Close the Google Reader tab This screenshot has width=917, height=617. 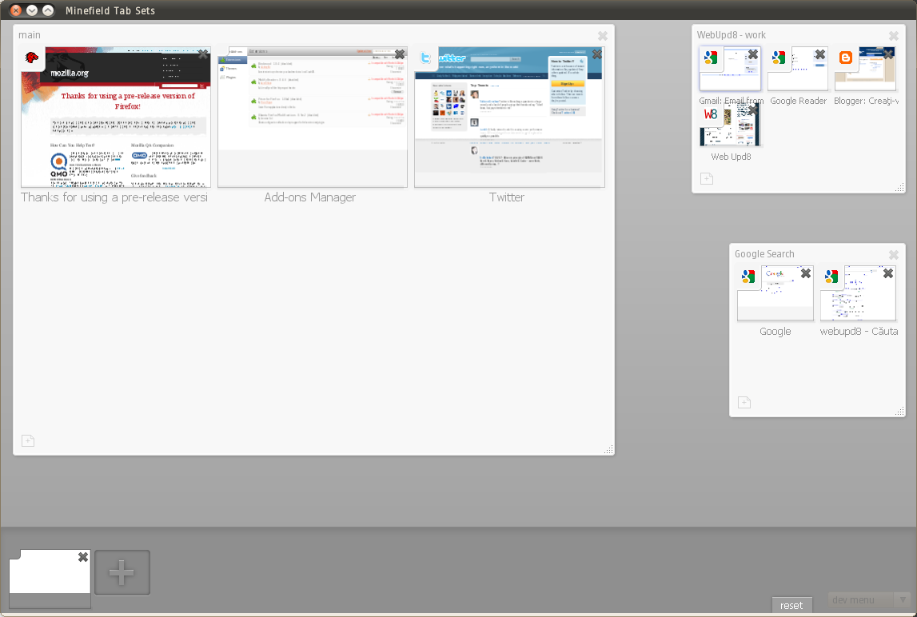pyautogui.click(x=820, y=54)
